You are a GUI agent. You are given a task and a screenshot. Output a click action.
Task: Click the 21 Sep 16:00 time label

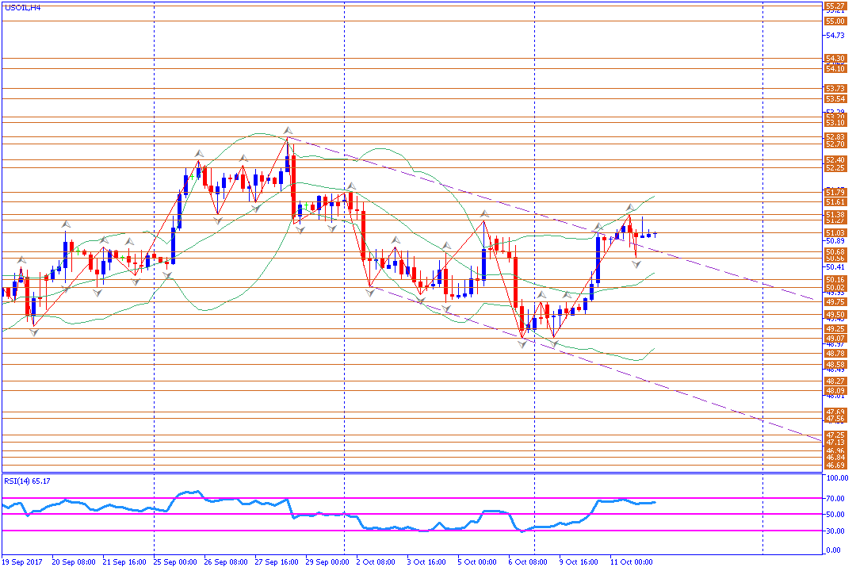(x=124, y=561)
